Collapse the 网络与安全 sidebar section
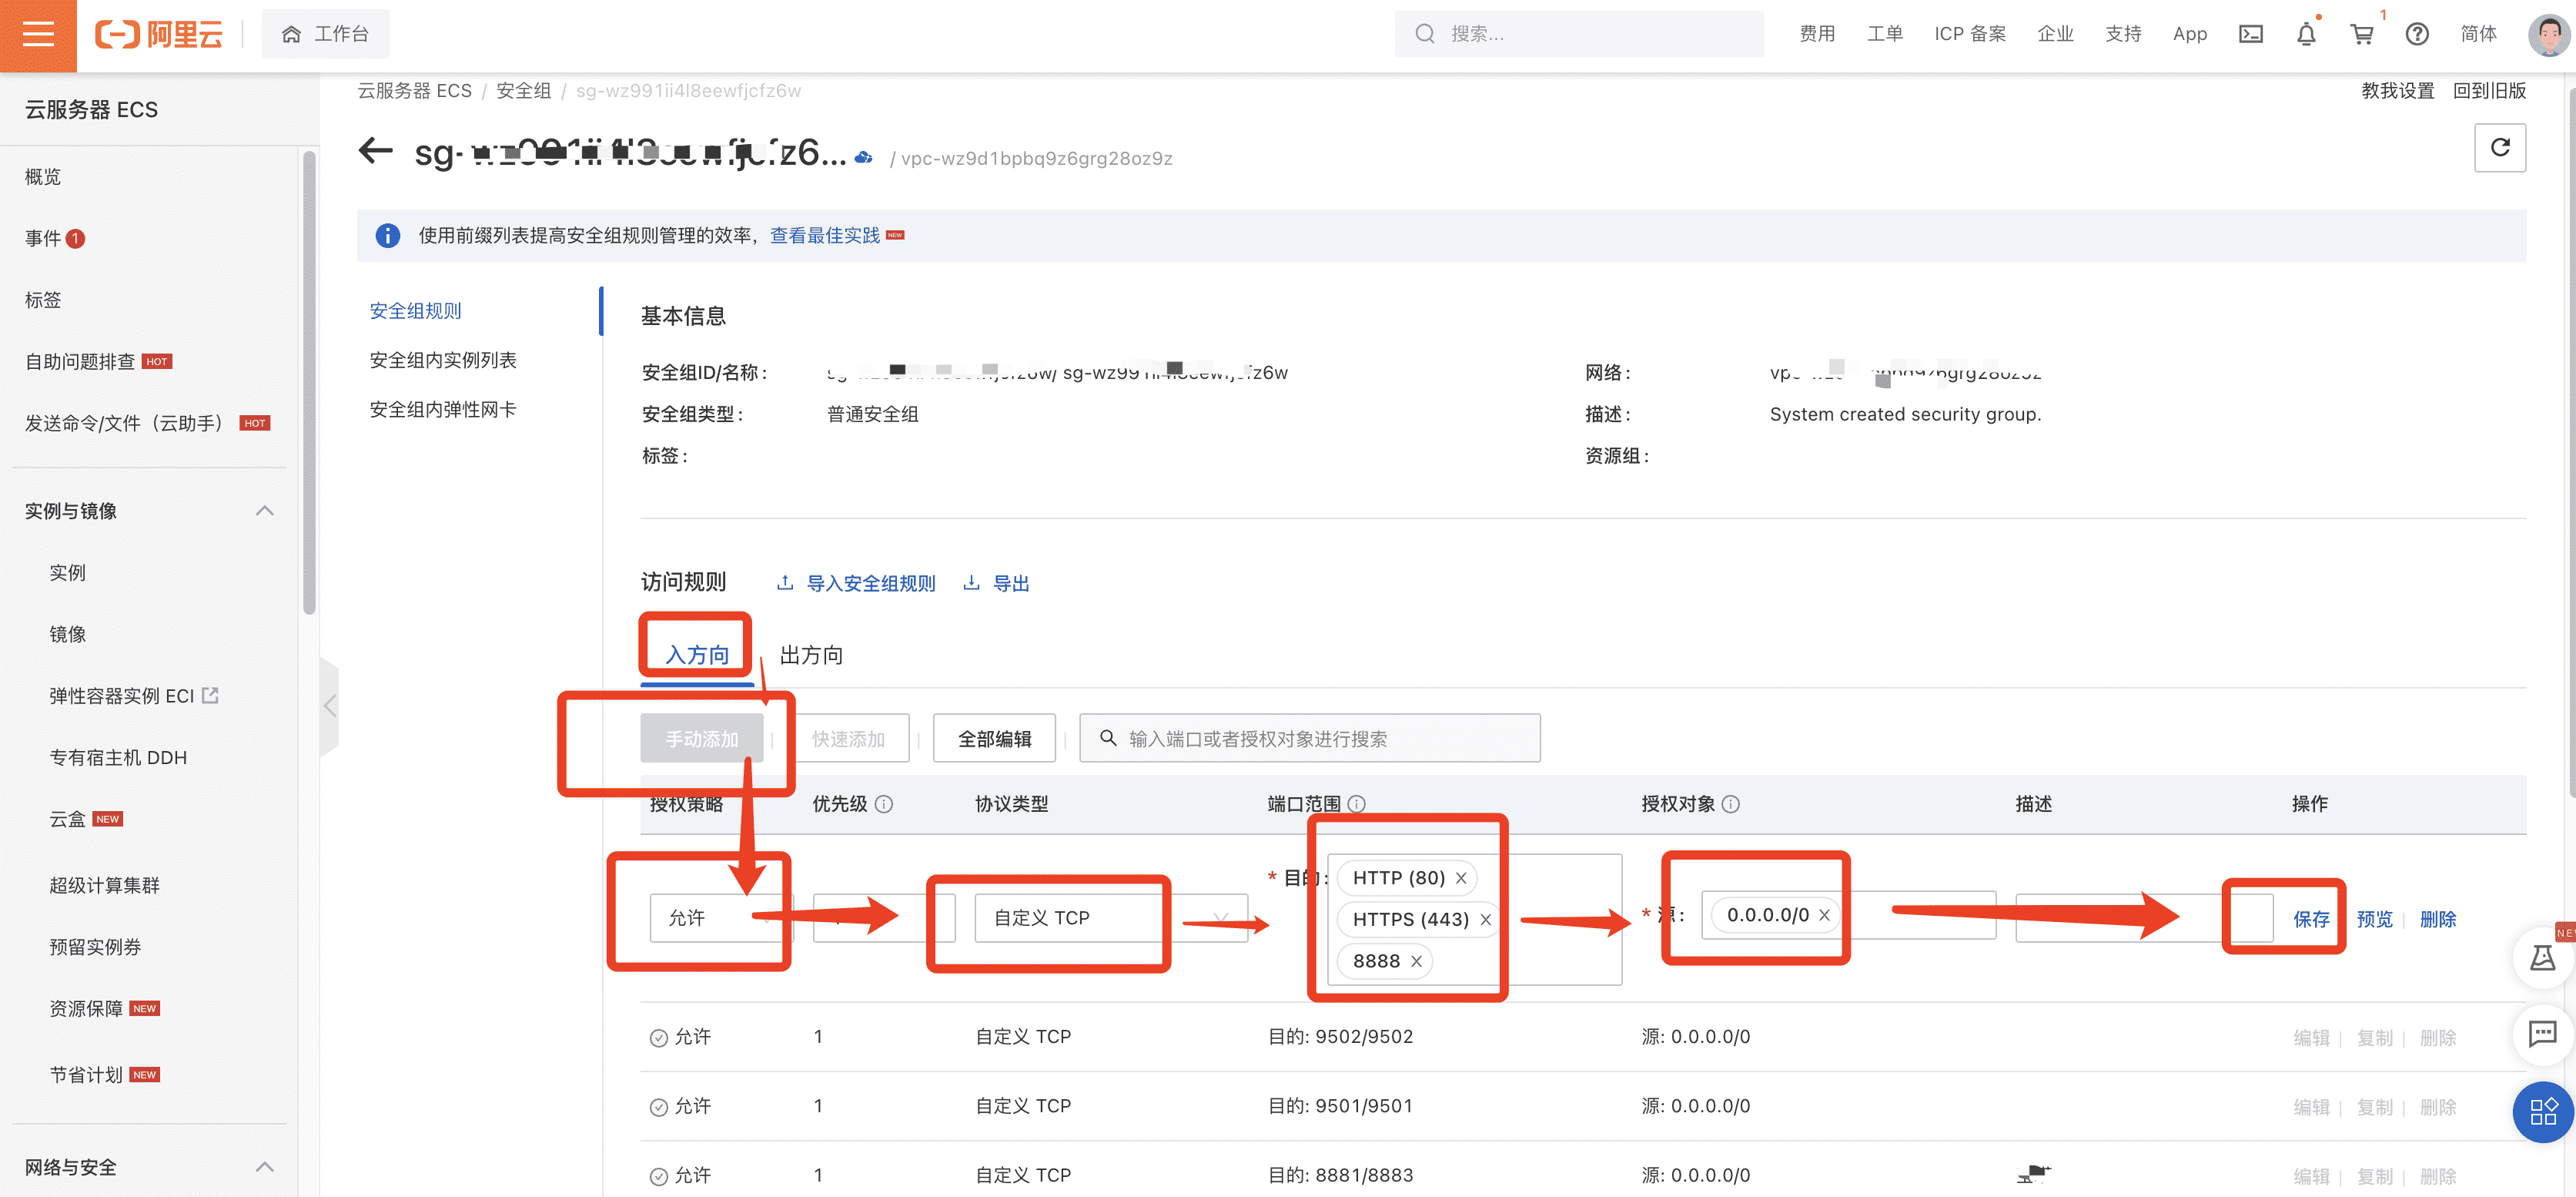 (264, 1167)
